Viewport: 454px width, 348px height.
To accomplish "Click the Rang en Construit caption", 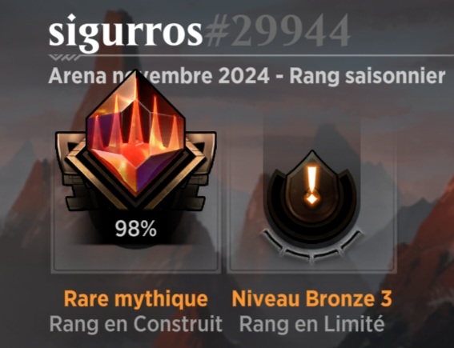I will 136,324.
